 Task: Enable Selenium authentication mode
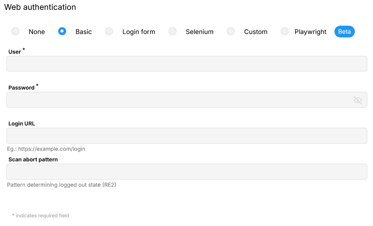(x=172, y=32)
